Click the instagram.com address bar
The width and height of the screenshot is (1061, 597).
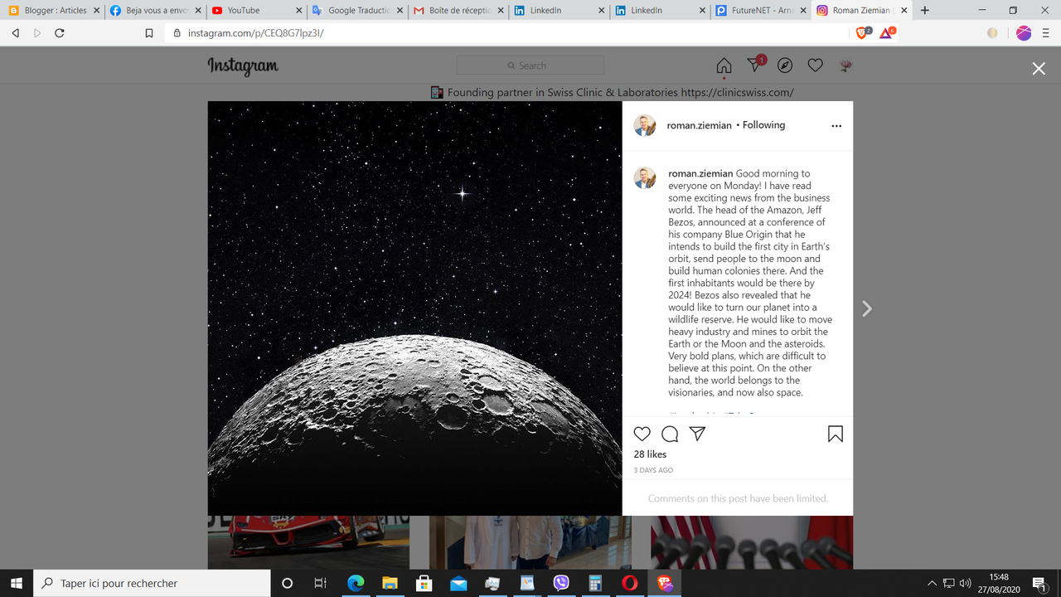(506, 33)
